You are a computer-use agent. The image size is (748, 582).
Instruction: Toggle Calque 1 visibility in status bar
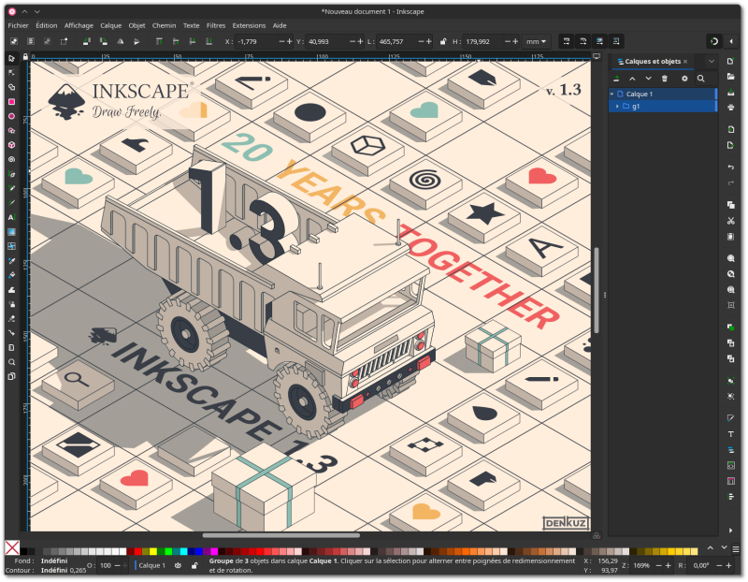coord(178,565)
